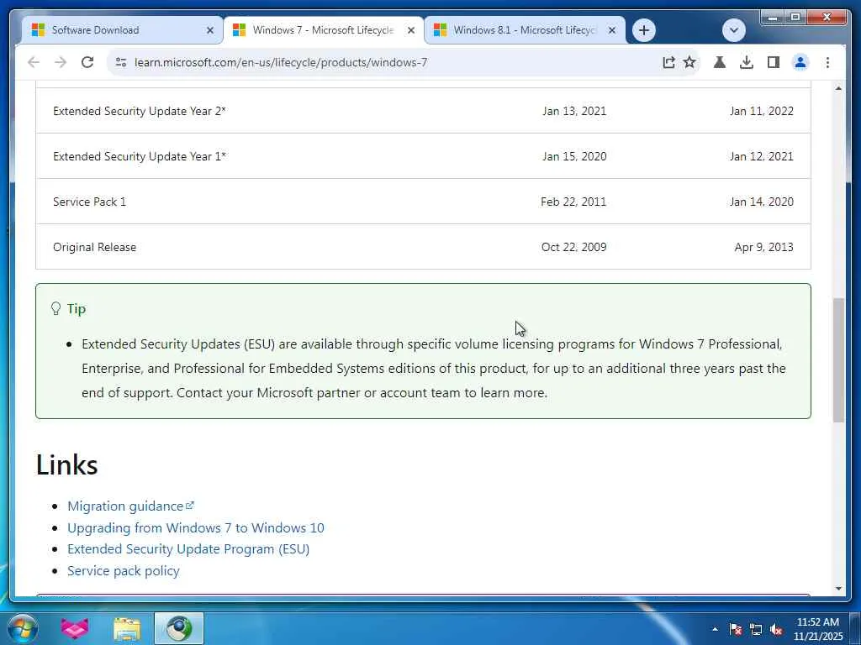
Task: Open Chrome three-dot menu
Action: pos(827,62)
